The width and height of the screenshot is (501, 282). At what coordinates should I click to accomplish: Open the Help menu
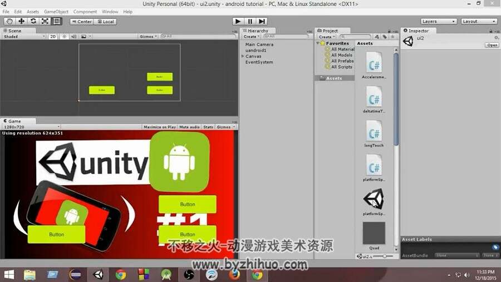coord(128,12)
